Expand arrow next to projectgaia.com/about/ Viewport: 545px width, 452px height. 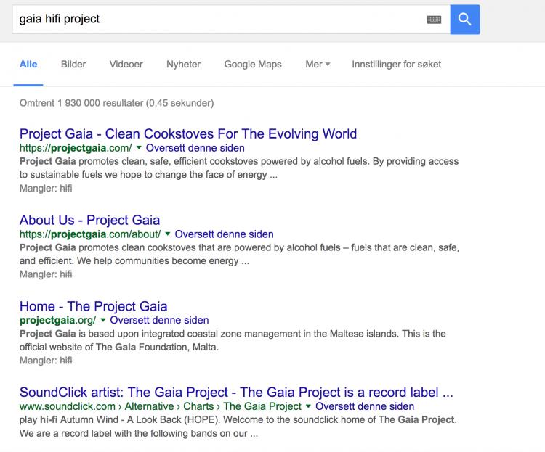(168, 234)
